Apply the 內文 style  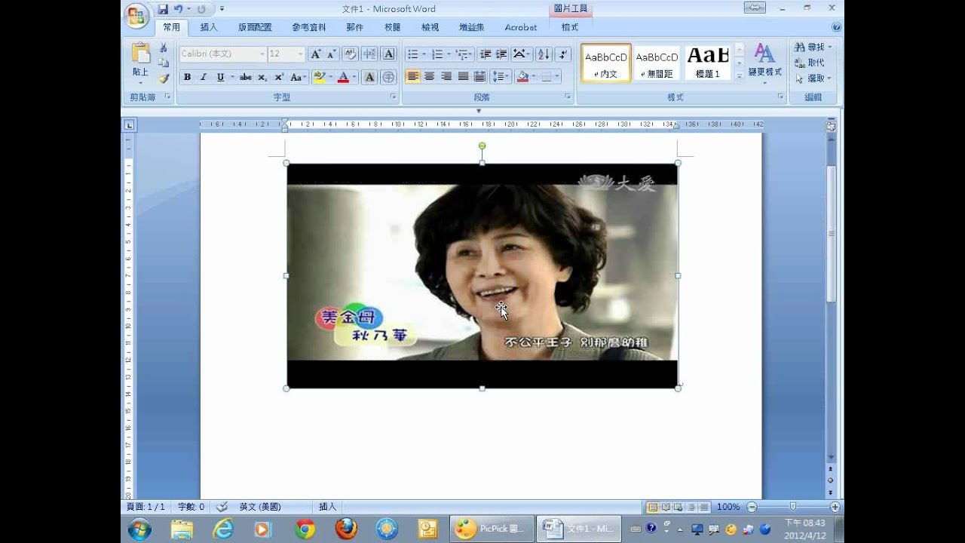coord(606,63)
